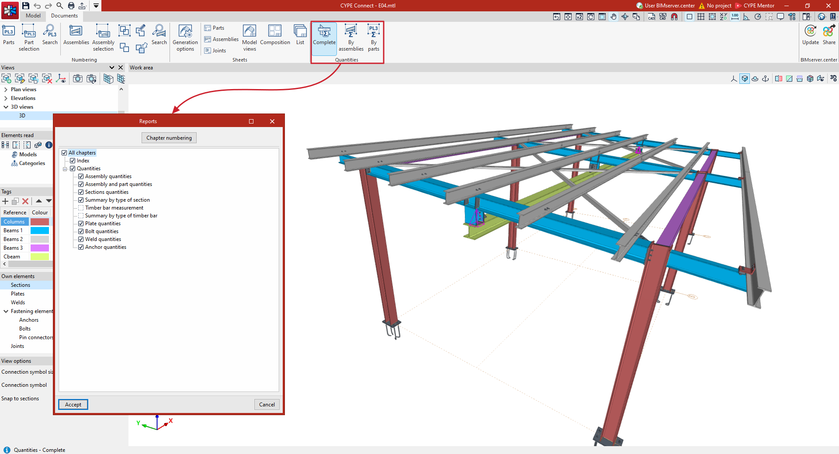839x454 pixels.
Task: Switch to the Documents tab
Action: click(64, 16)
